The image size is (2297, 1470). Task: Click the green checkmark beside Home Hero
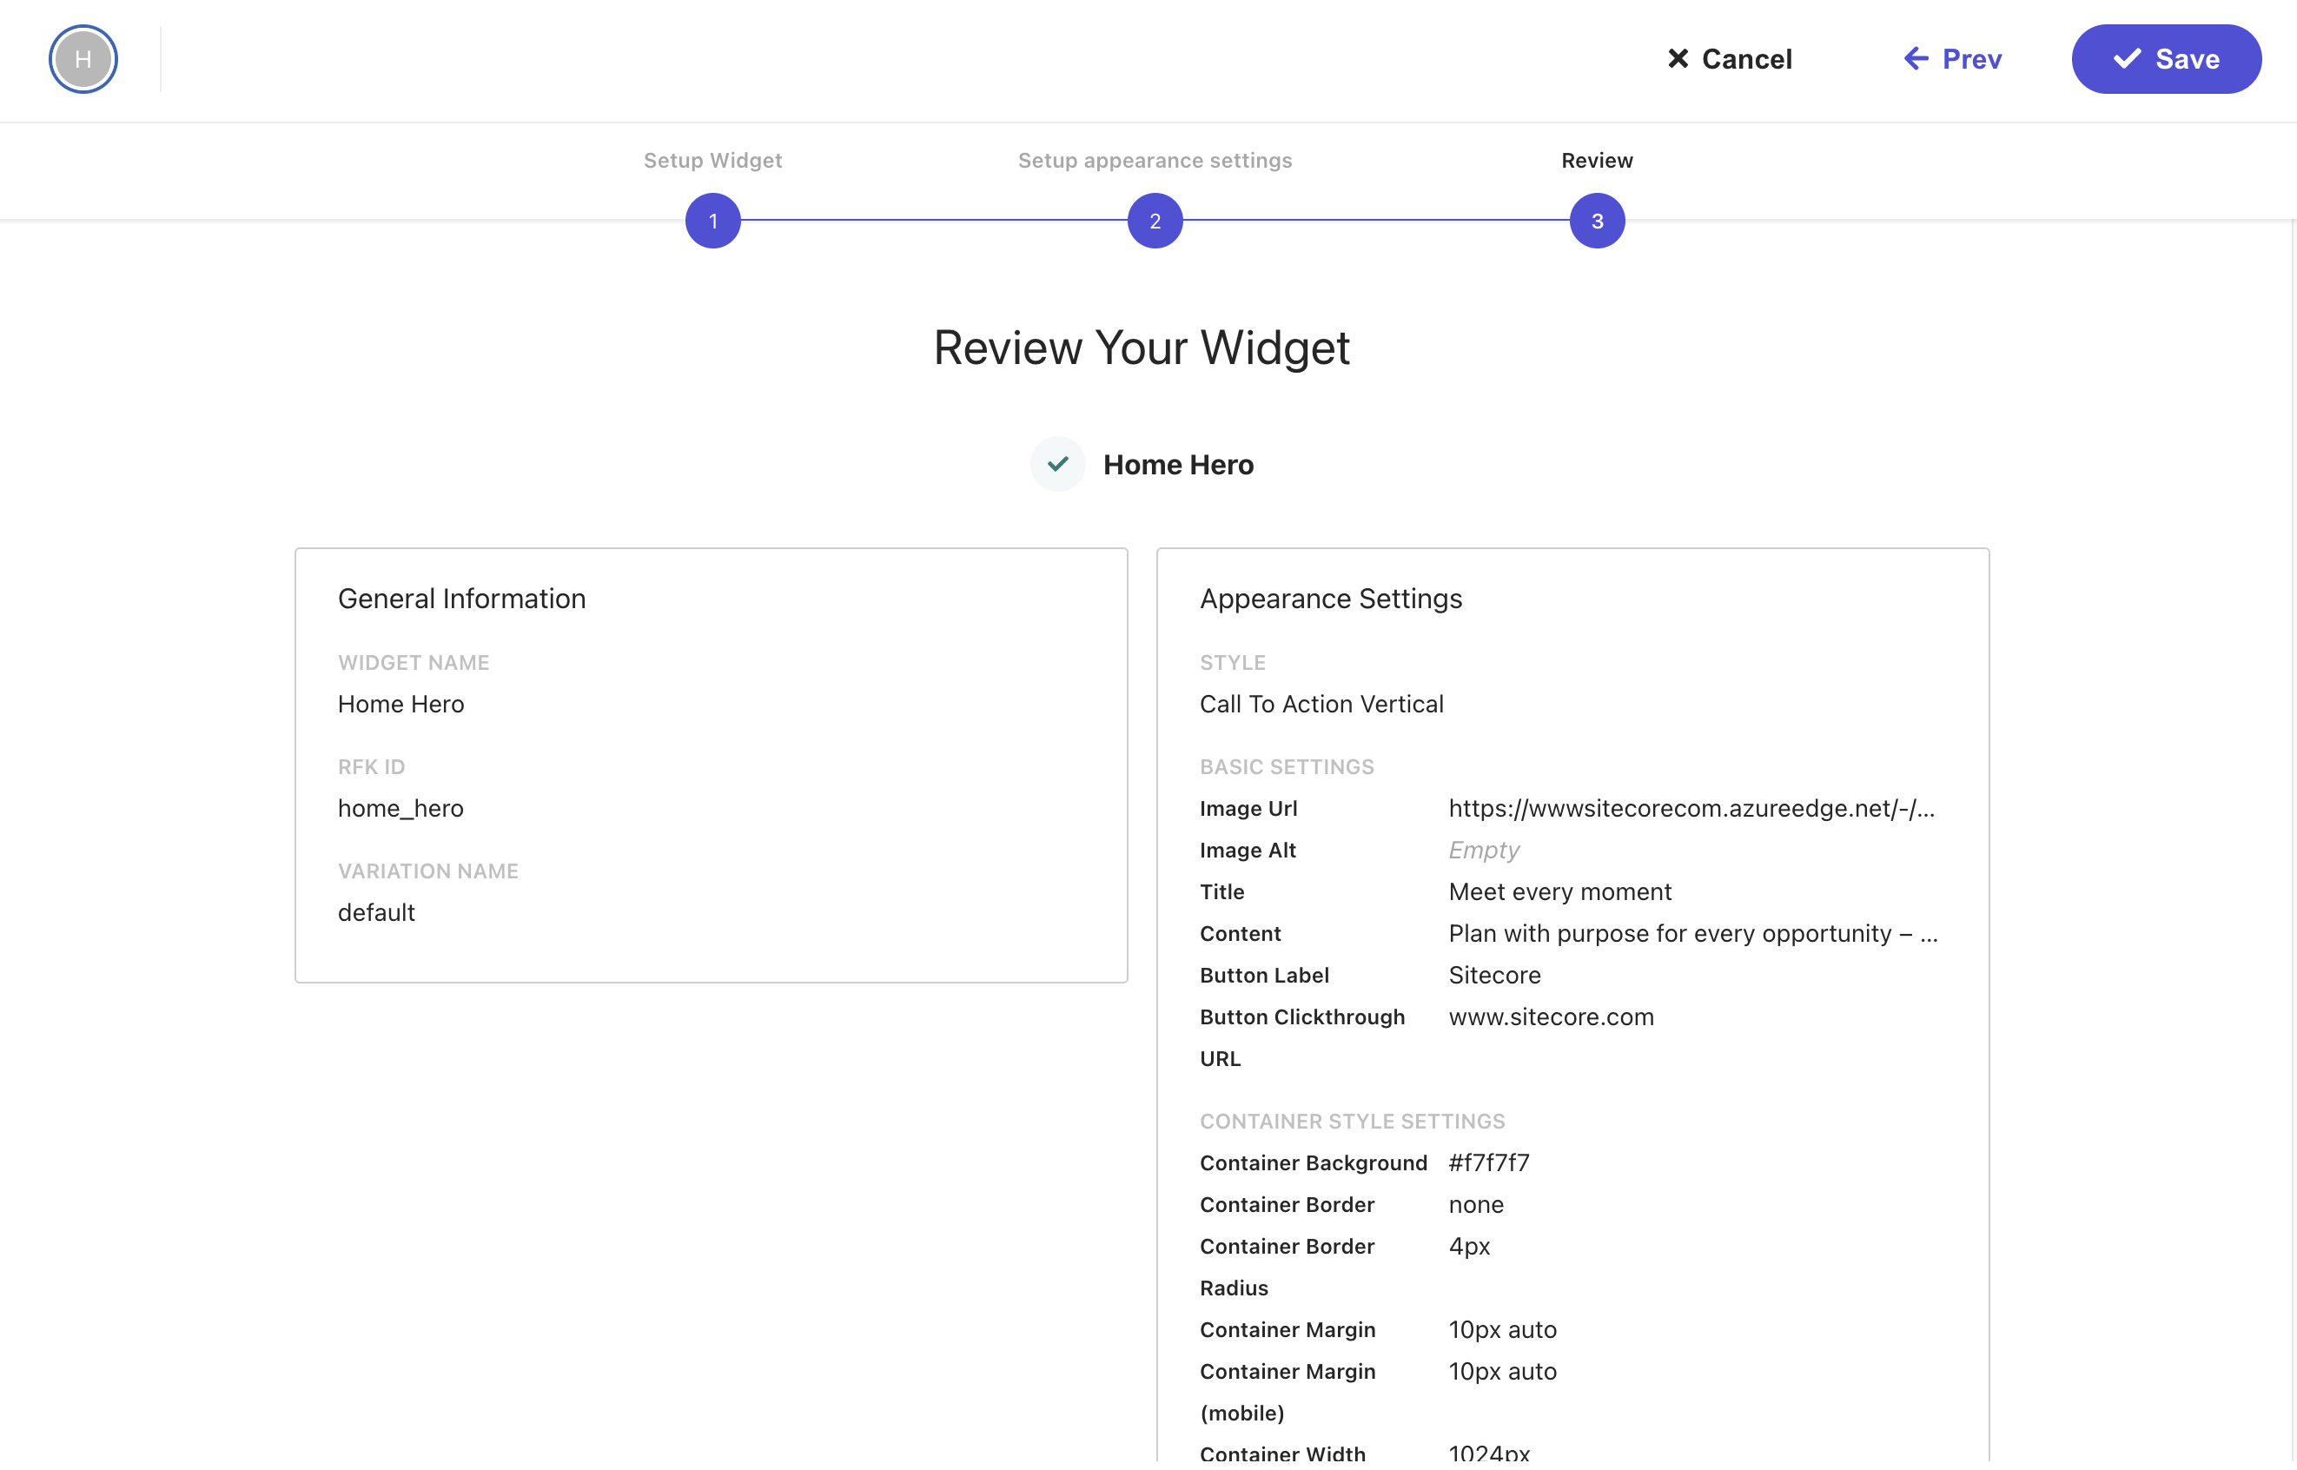[x=1057, y=465]
